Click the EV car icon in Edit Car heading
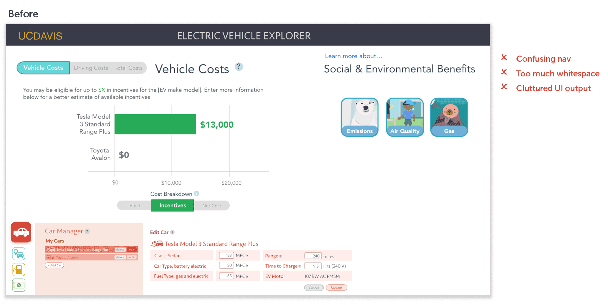 click(x=157, y=244)
